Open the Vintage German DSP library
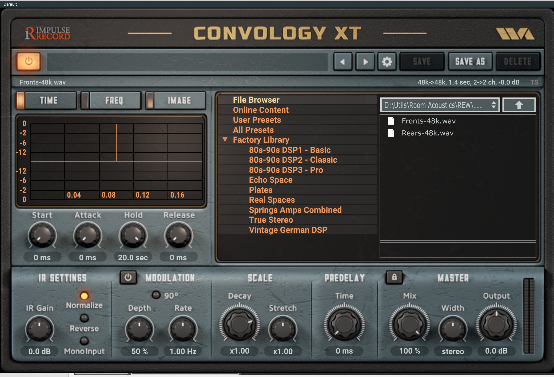Viewport: 554px width, 377px height. [297, 230]
